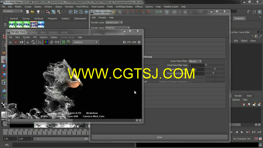This screenshot has height=148, width=263.
Task: Open the Render Layer masterLayer dropdown arrow
Action: pos(121,22)
